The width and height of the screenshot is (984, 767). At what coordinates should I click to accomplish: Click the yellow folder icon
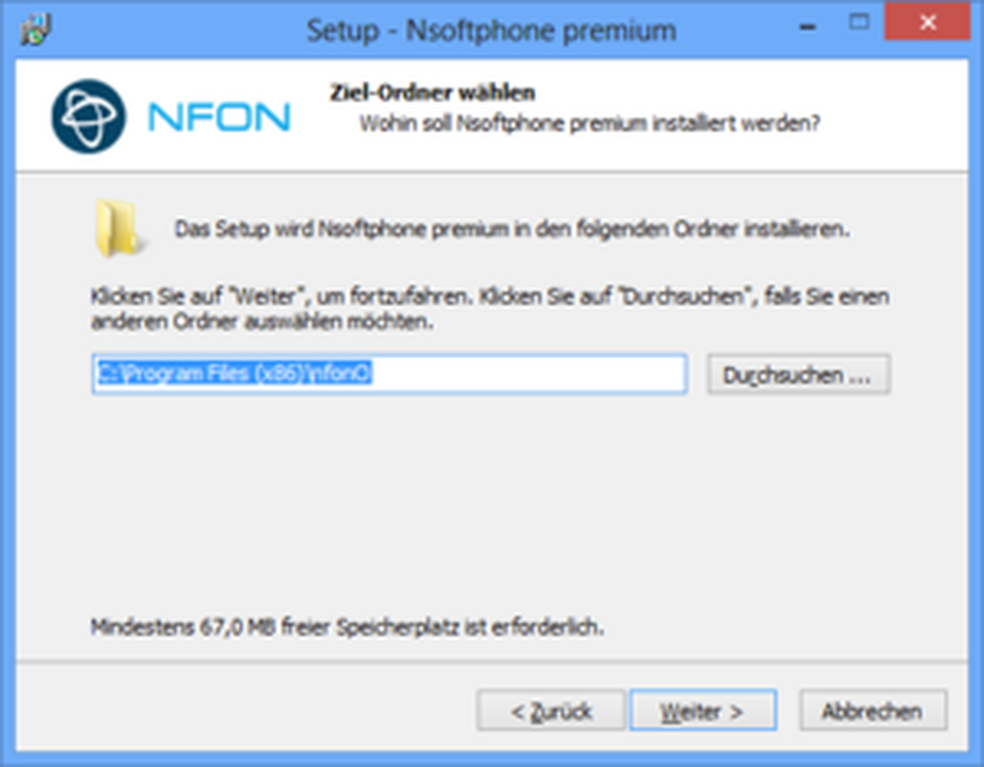click(x=119, y=228)
